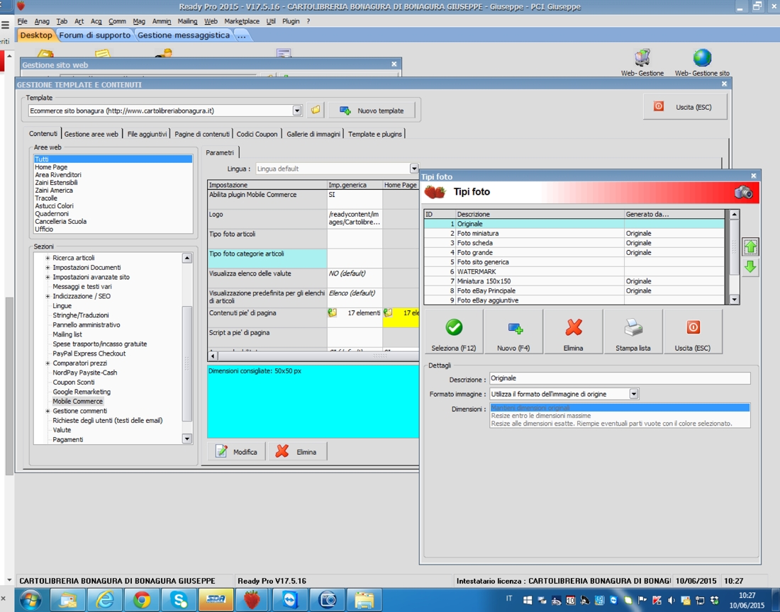Switch to the Gestione aree web tab
Screen dimensions: 780x612
(x=91, y=134)
